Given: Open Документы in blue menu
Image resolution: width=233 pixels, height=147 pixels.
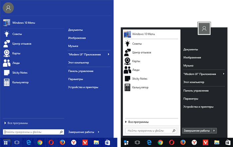Looking at the screenshot, I should click(x=75, y=30).
